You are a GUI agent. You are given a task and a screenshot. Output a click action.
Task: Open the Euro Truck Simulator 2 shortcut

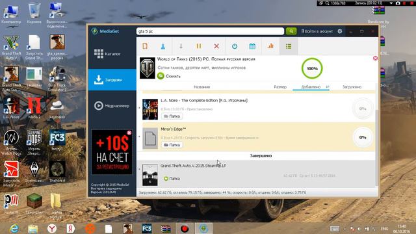(57, 79)
